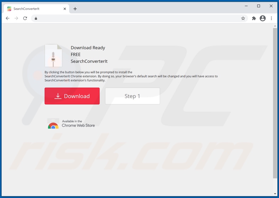Maximize the browser window
Image resolution: width=279 pixels, height=198 pixels.
pyautogui.click(x=259, y=6)
